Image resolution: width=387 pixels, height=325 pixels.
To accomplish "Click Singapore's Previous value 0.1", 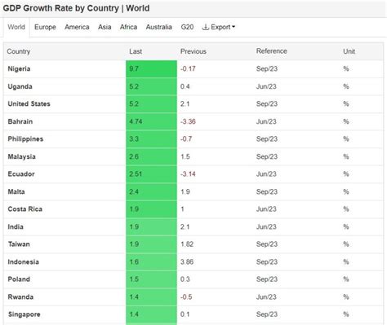I will point(185,314).
